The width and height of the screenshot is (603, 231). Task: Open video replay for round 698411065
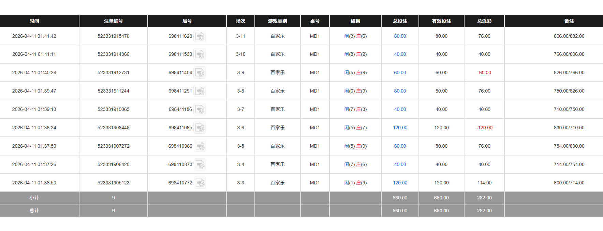[200, 128]
